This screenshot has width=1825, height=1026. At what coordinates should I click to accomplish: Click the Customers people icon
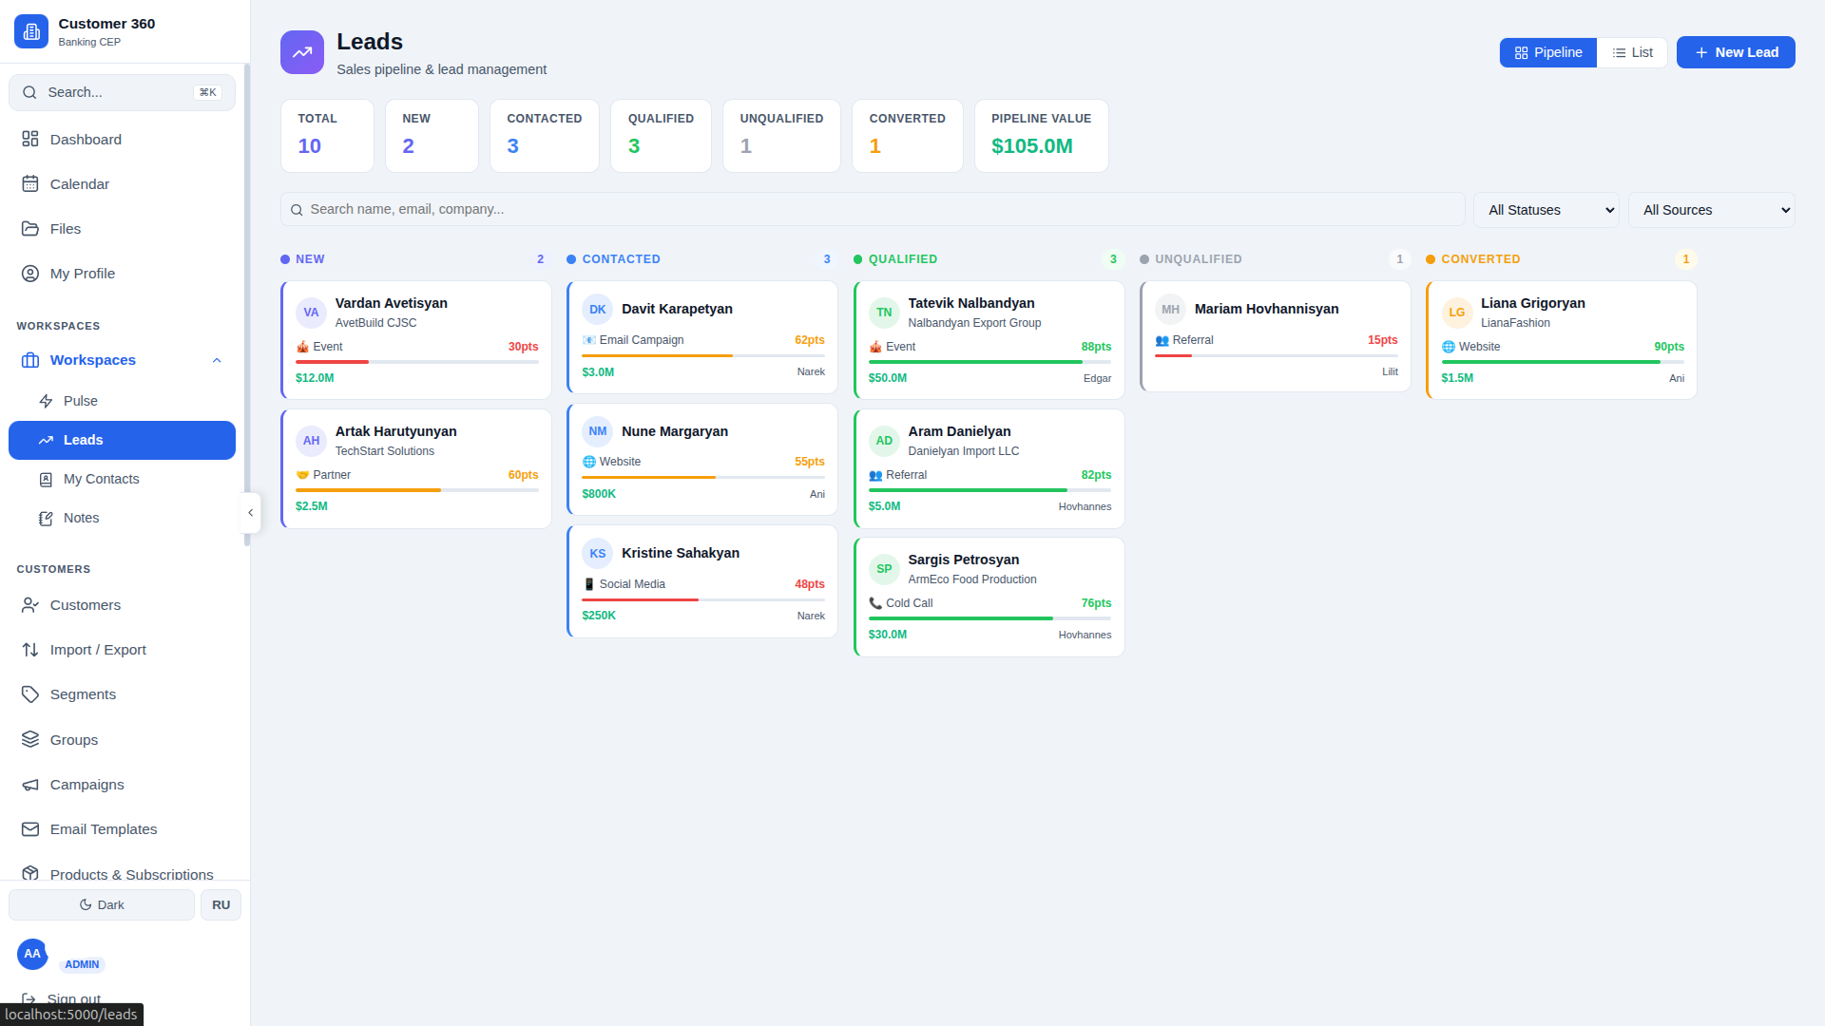30,605
